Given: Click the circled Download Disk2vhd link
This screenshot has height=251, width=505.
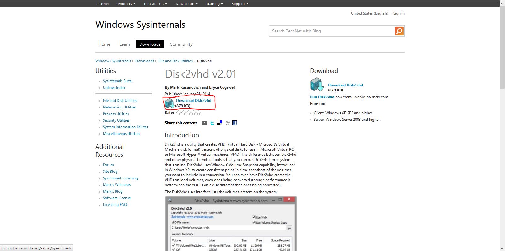Looking at the screenshot, I should point(193,101).
